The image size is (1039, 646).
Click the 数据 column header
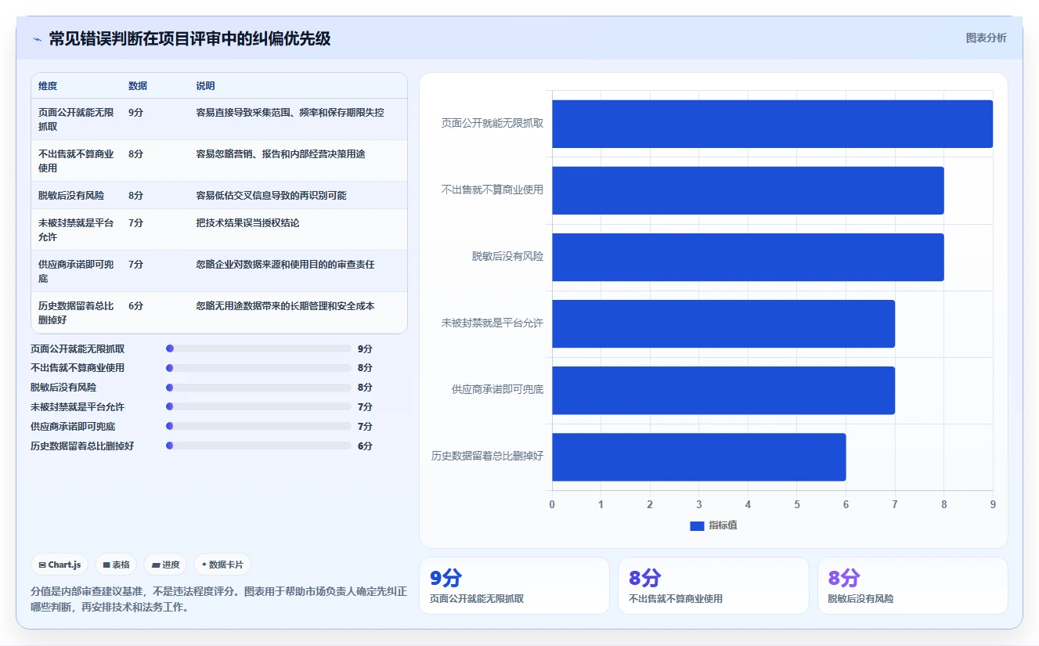[x=138, y=86]
